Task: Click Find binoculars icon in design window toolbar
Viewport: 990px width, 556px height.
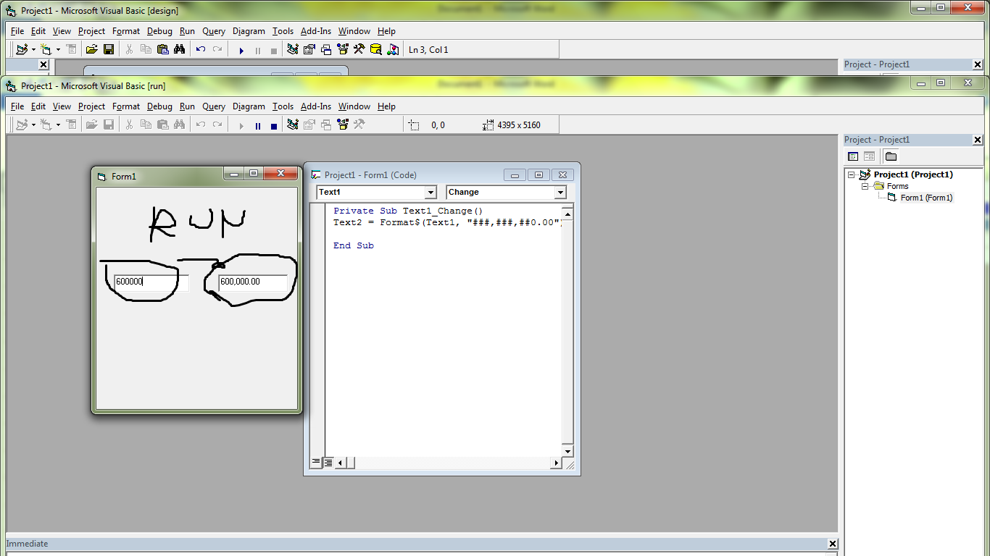Action: pyautogui.click(x=179, y=49)
